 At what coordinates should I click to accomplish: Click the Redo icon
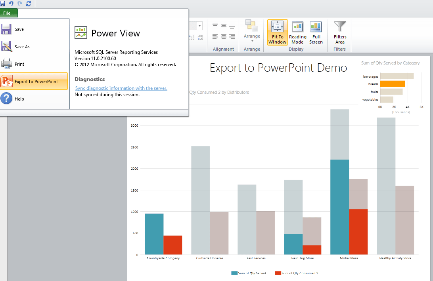19,4
